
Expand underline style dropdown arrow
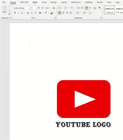(25, 13)
